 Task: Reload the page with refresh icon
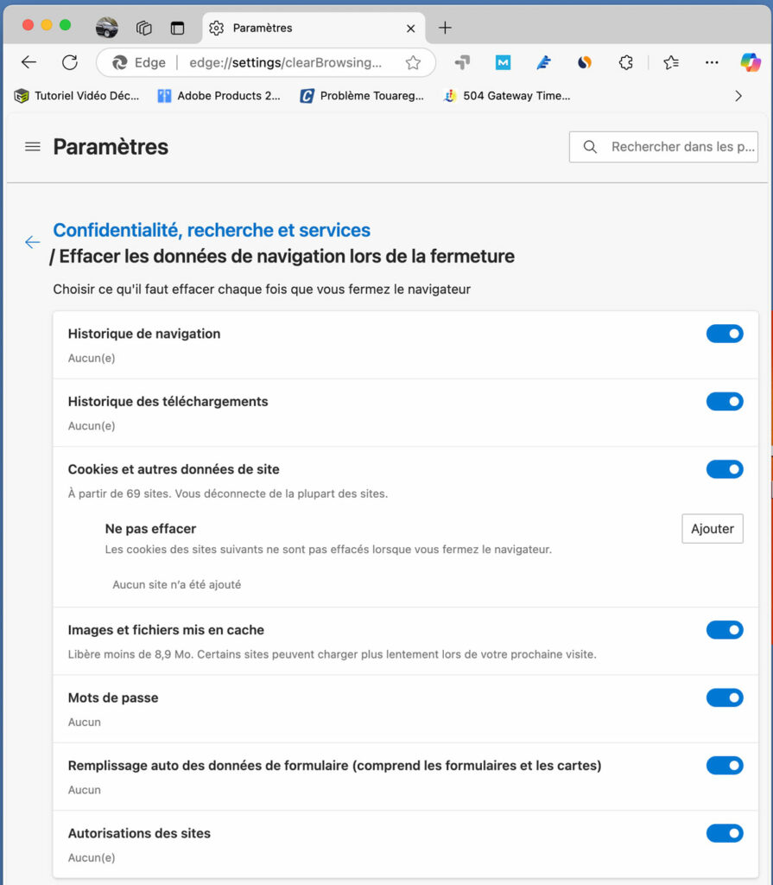(69, 62)
